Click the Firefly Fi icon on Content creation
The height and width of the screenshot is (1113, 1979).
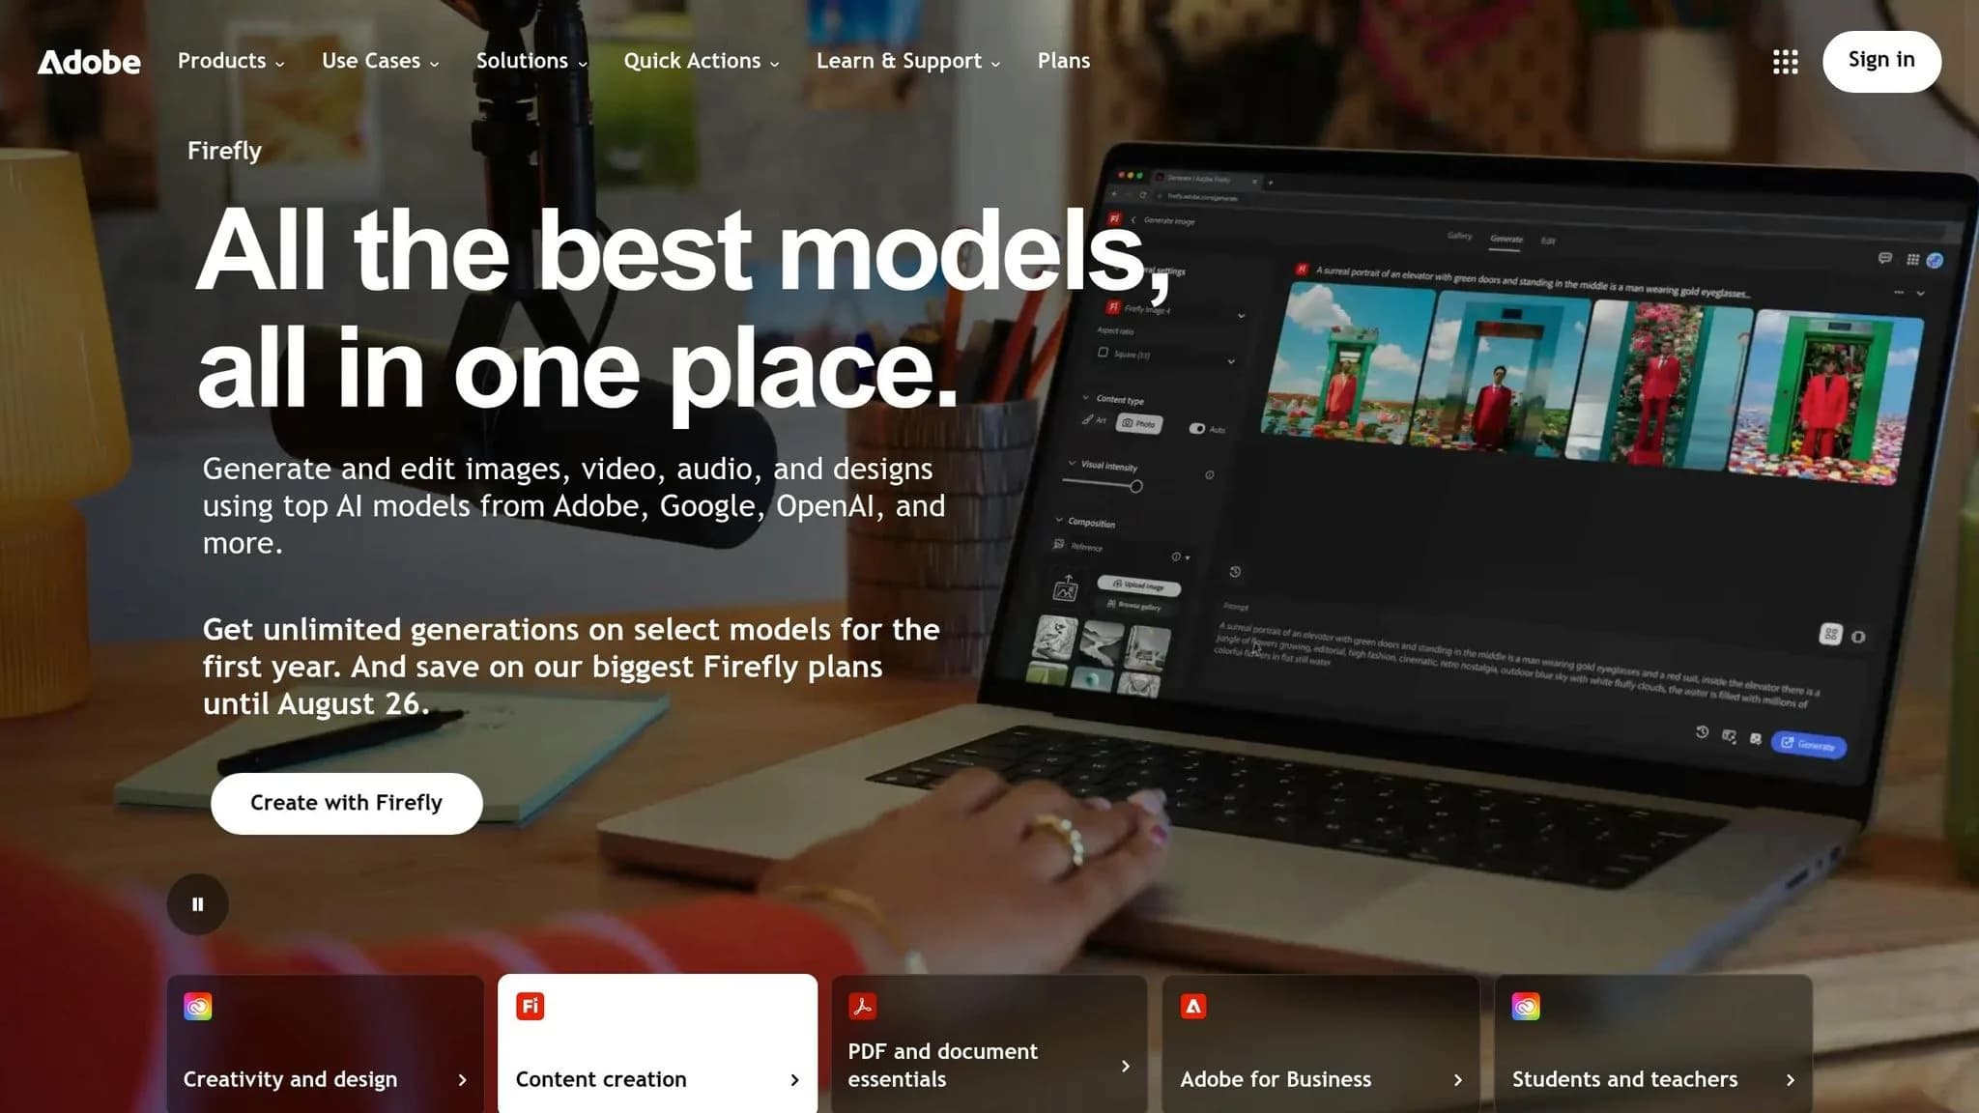click(531, 1007)
